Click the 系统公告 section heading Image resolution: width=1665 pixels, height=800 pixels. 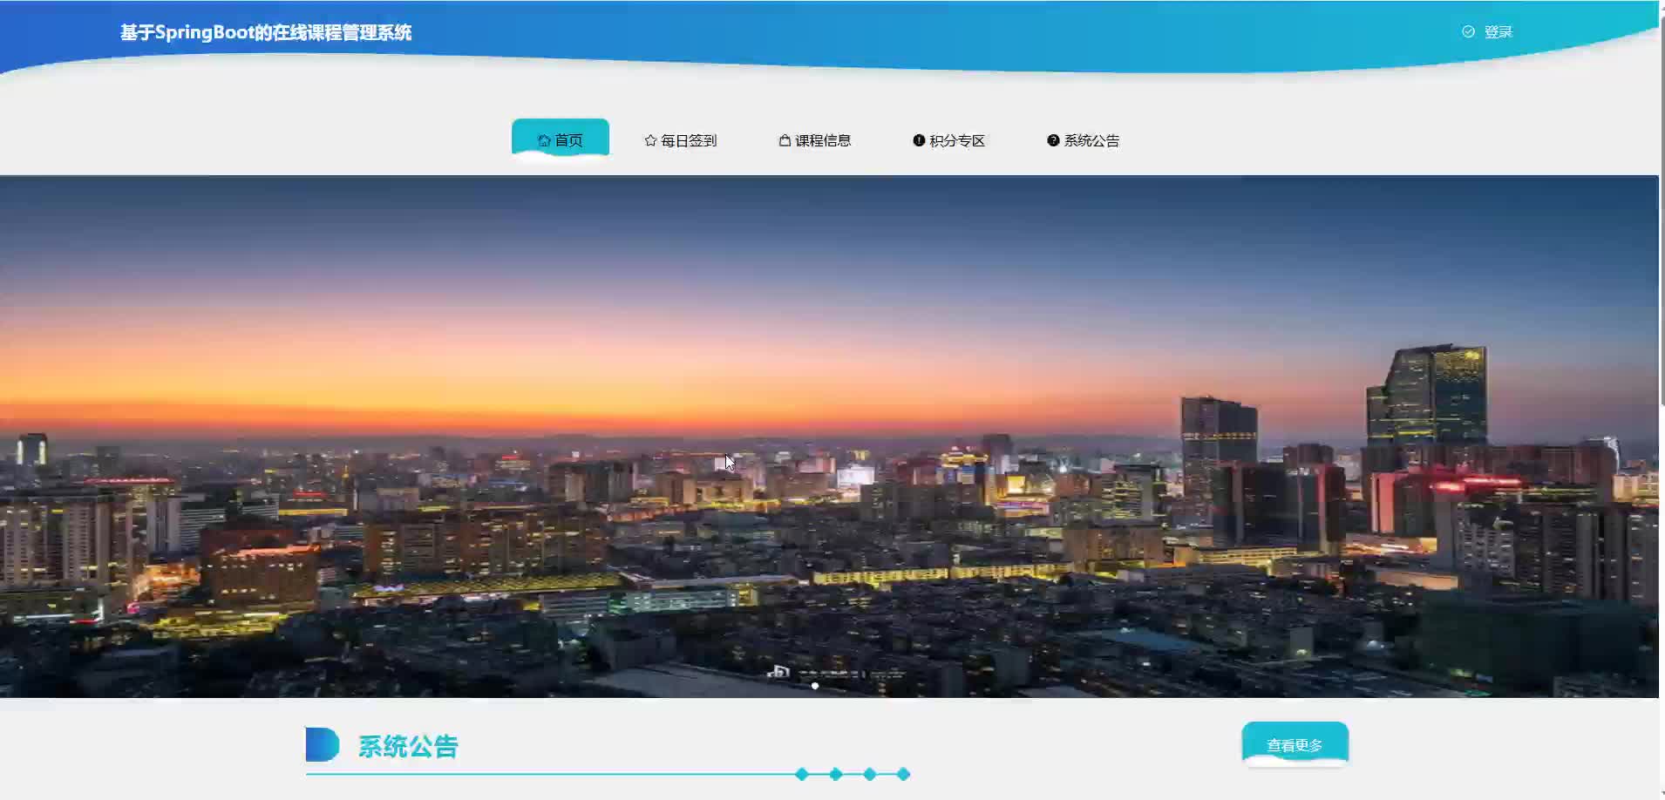click(408, 746)
